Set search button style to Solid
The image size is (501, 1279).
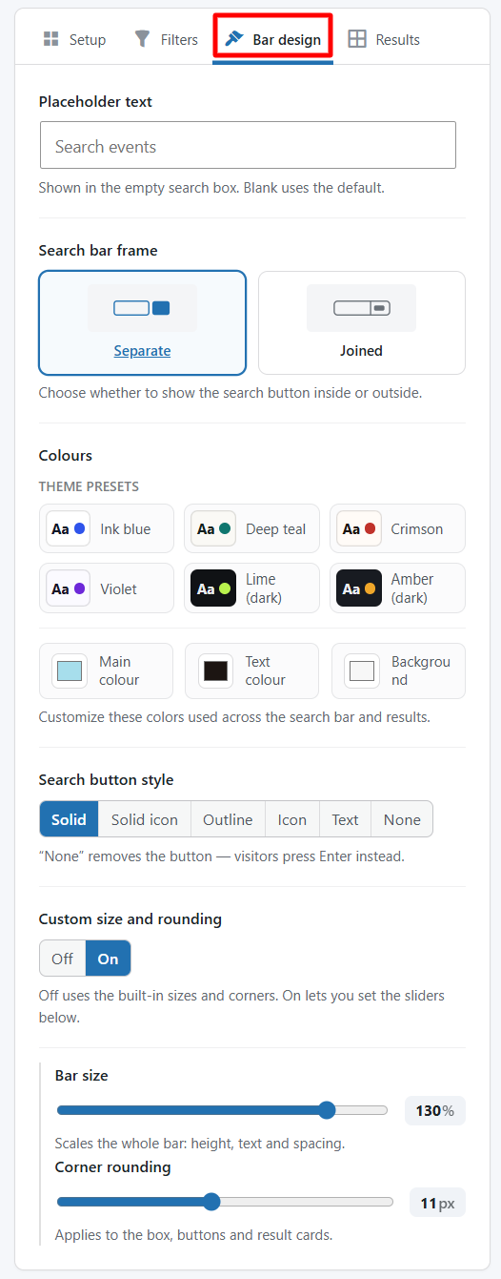(69, 819)
